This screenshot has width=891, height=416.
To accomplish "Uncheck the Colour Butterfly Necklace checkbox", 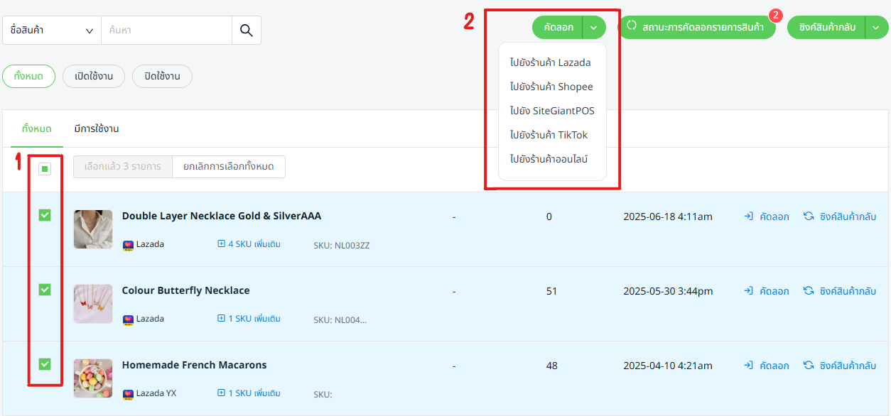I will click(45, 290).
